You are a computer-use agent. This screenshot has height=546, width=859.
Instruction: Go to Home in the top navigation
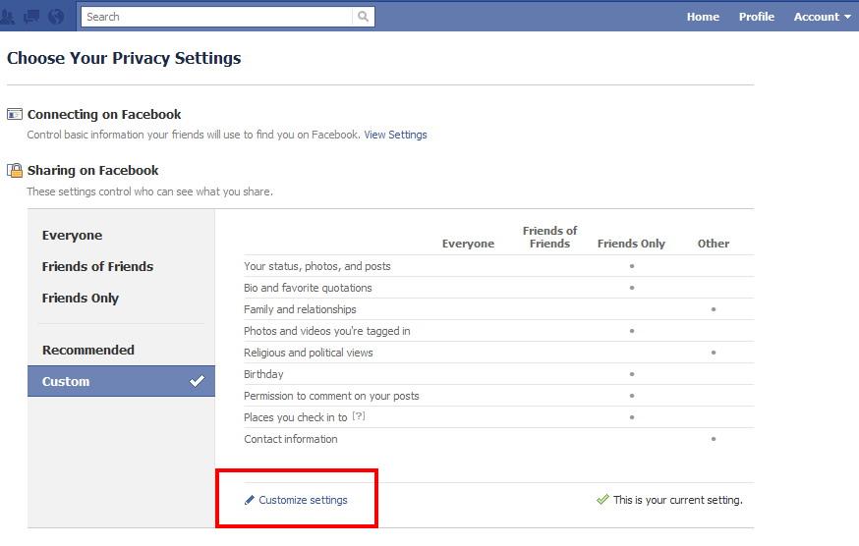[x=703, y=17]
